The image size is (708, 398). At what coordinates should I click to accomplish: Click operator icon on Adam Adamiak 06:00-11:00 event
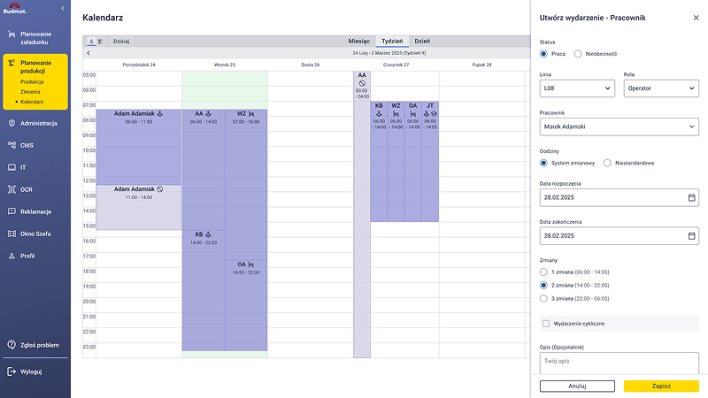pyautogui.click(x=160, y=114)
